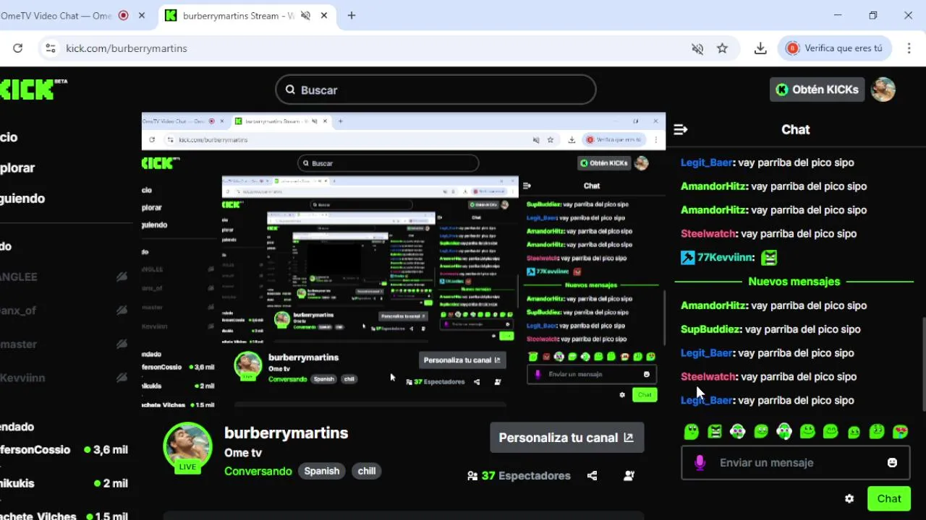Click the Obtén KICKs button

tap(817, 90)
